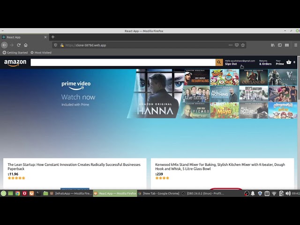Screen dimensions: 300x225
Task: Click the Vikings thumbnail
Action: pos(283,77)
